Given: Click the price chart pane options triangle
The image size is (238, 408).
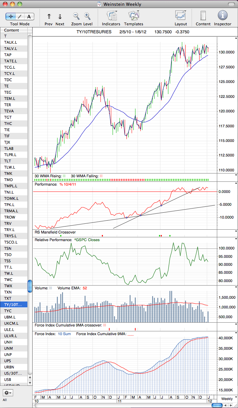Looking at the screenshot, I should 236,38.
